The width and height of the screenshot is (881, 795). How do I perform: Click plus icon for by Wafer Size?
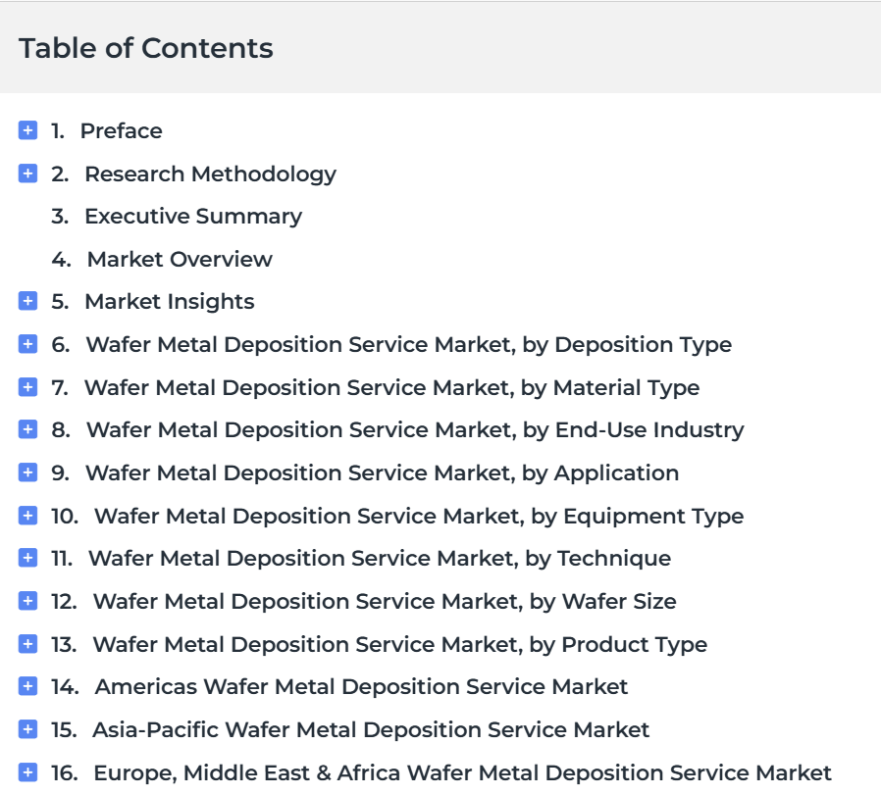coord(27,601)
